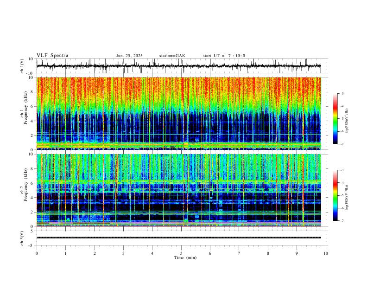Screen dimensions: 367x284
Task: Click the "ch.3(V)" axis label
Action: (22, 238)
